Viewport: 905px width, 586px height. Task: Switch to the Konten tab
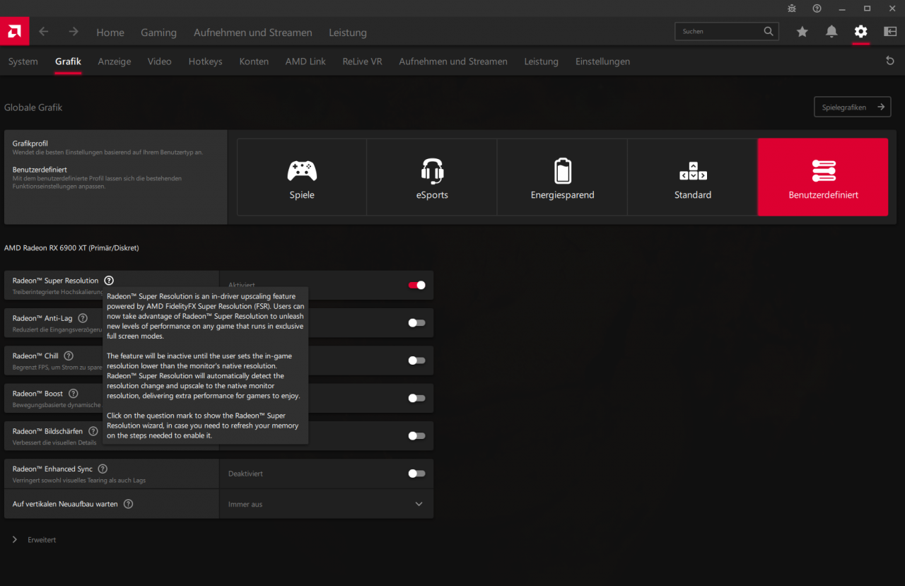click(x=254, y=61)
